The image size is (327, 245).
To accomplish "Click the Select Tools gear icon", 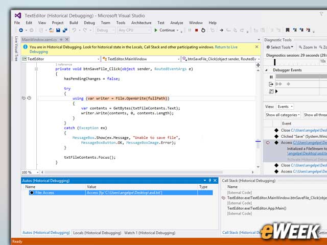I will tap(268, 47).
